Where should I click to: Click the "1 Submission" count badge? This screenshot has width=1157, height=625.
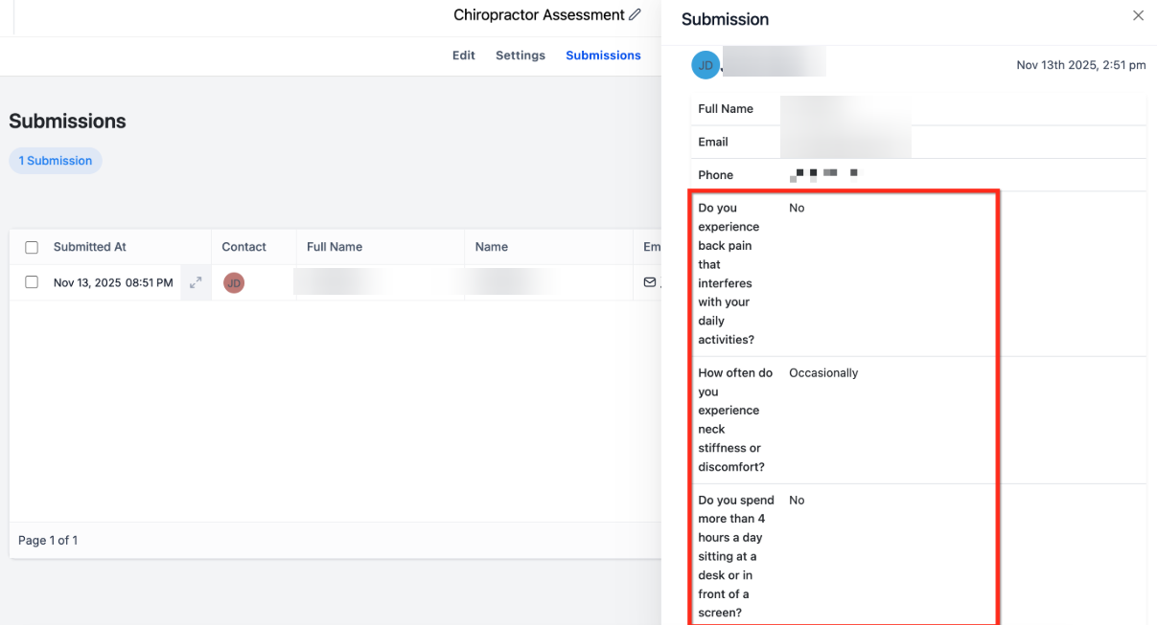click(56, 161)
